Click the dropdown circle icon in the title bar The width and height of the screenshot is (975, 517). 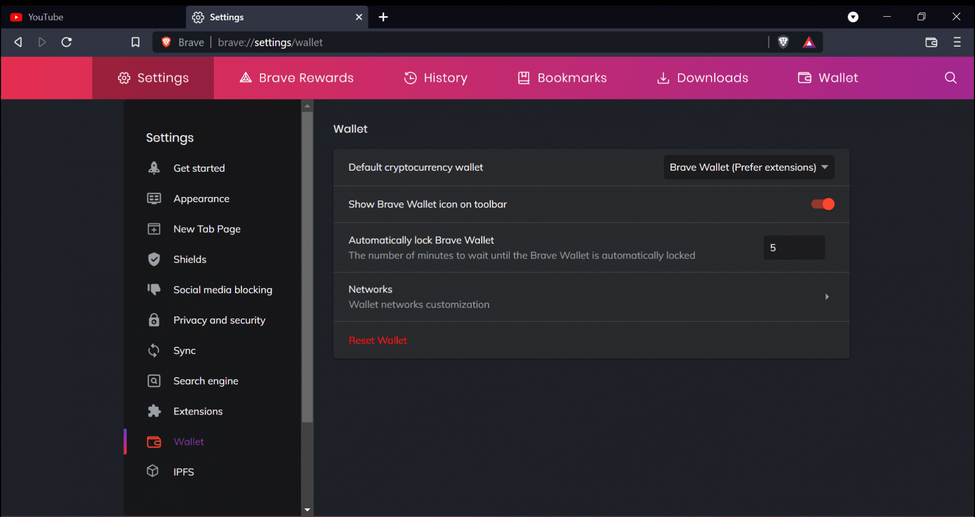point(853,17)
